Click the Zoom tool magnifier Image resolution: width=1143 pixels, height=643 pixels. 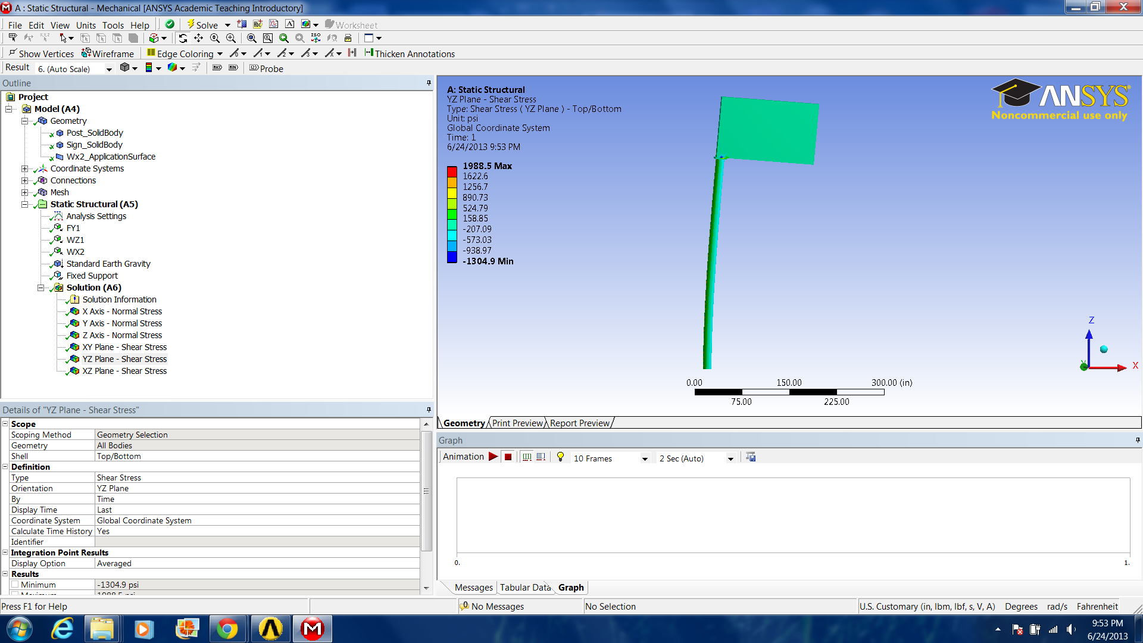click(x=214, y=38)
